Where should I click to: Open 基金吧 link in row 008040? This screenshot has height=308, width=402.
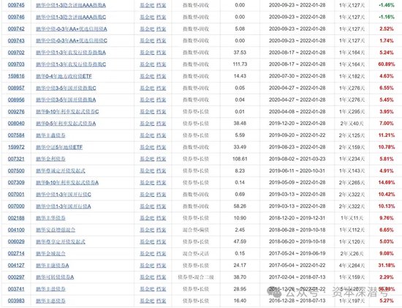[x=147, y=124]
